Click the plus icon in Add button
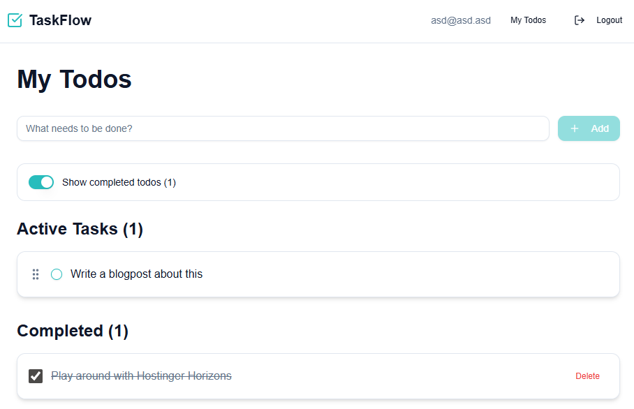The height and width of the screenshot is (409, 634). click(575, 128)
